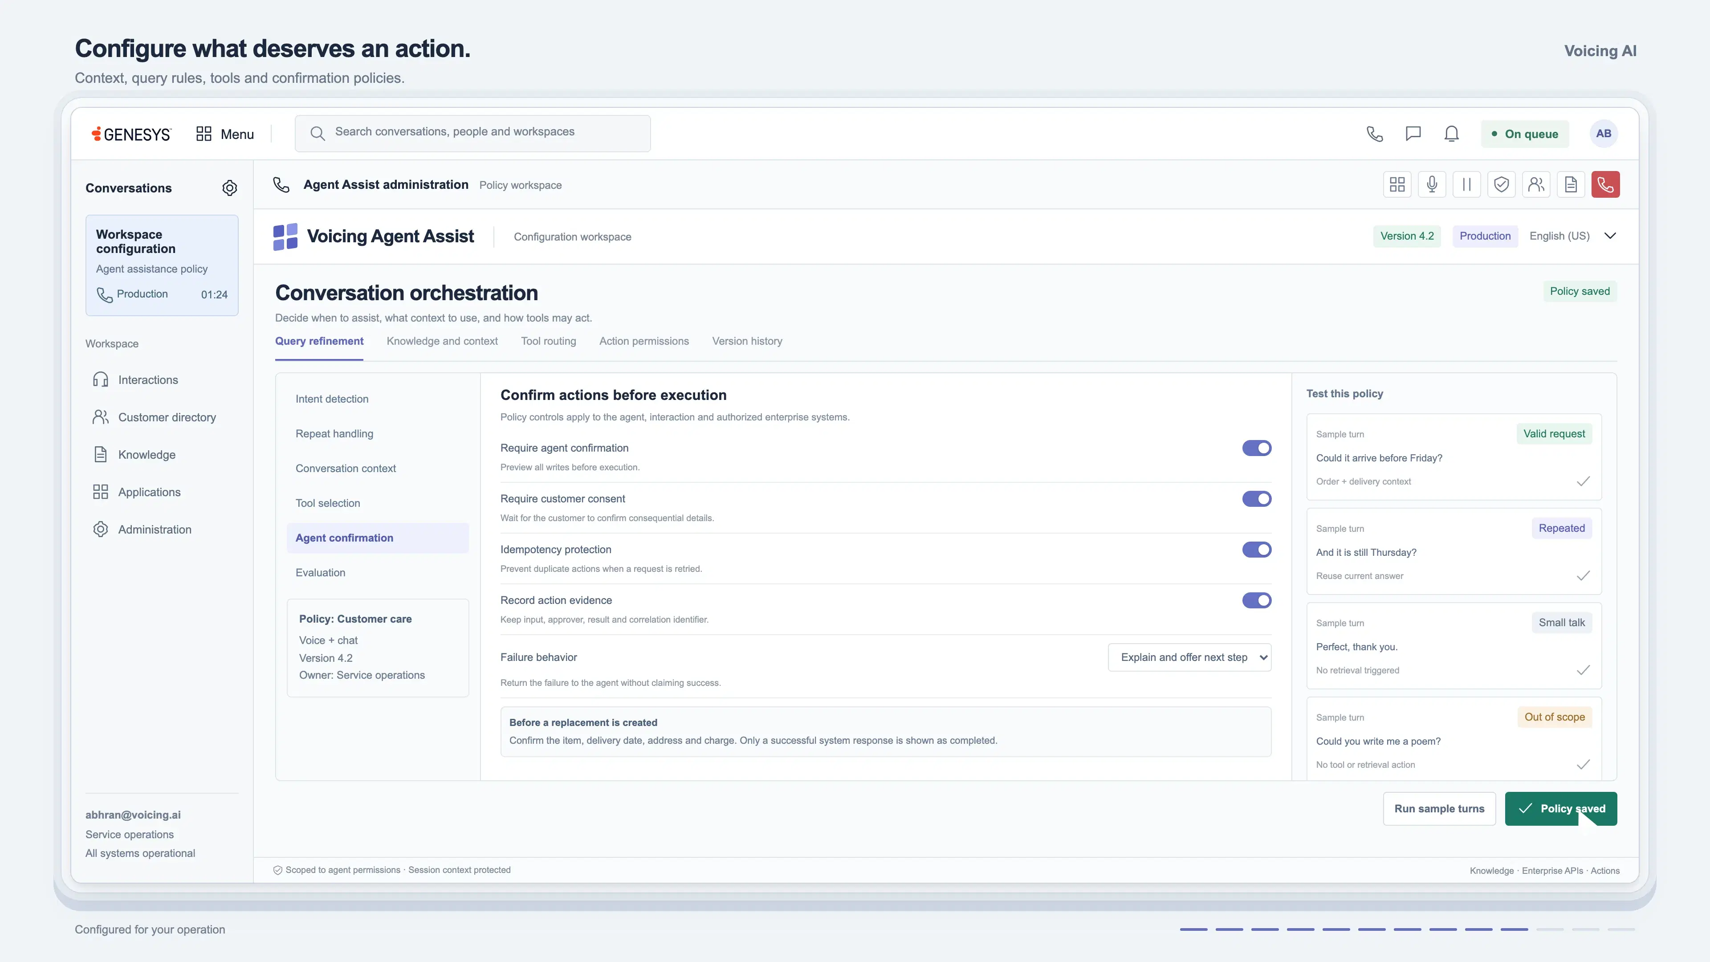Click the Policy saved status badge near the heading
The width and height of the screenshot is (1710, 962).
(1580, 291)
